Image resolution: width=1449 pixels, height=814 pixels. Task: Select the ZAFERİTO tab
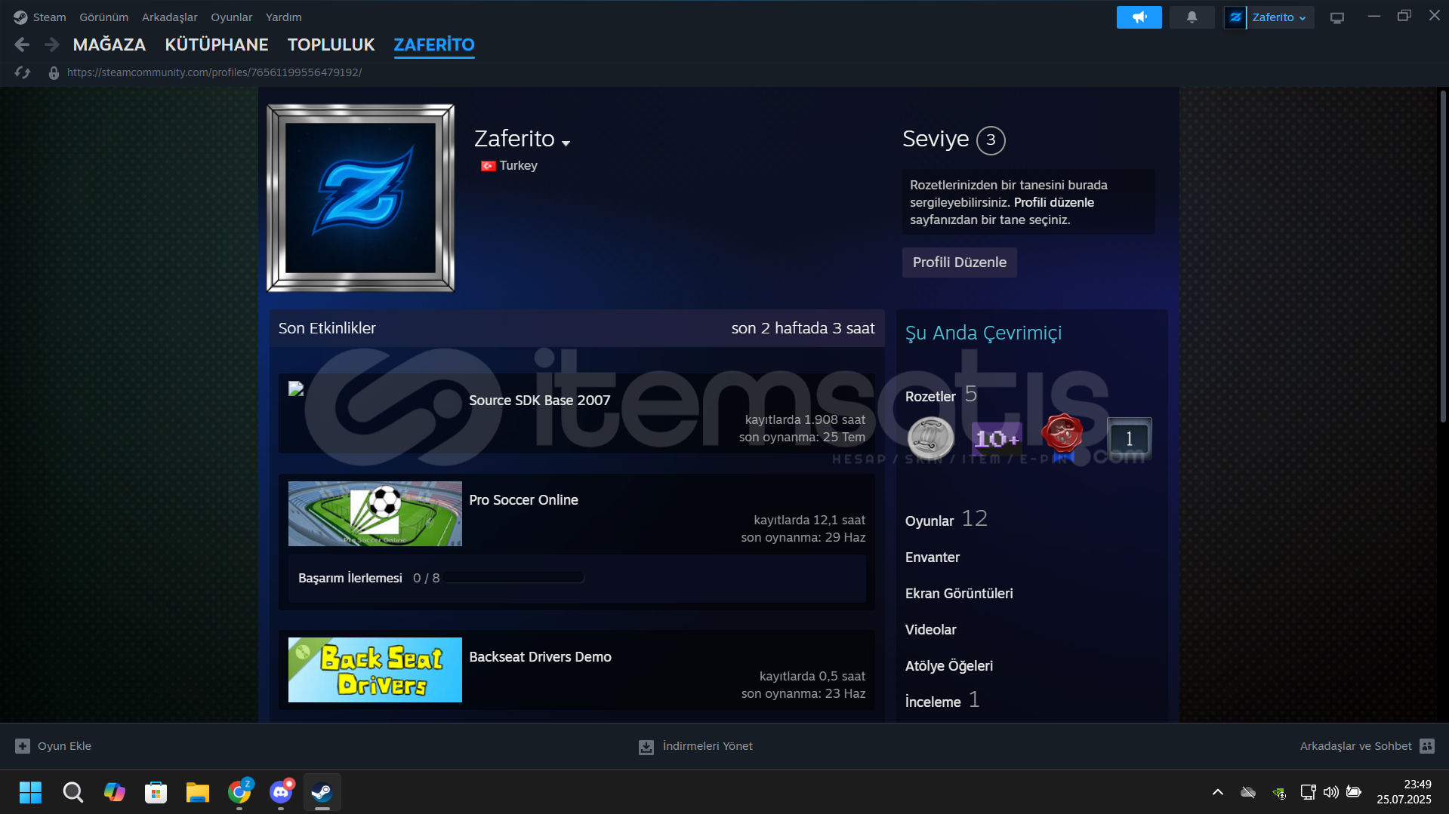click(434, 45)
